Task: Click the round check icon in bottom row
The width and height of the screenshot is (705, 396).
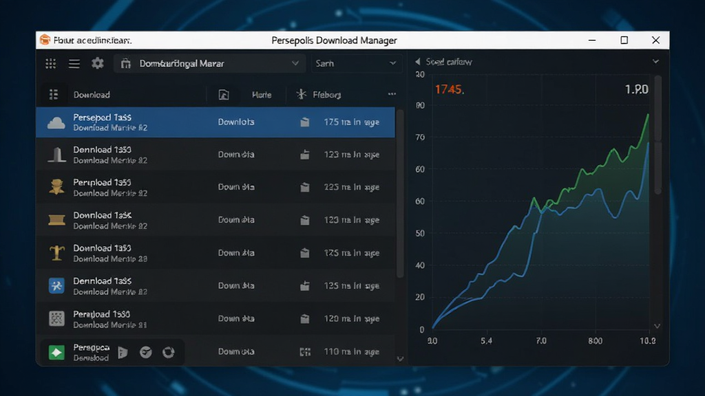Action: (x=146, y=353)
